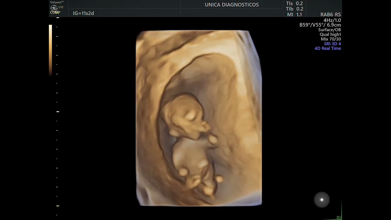Viewport: 391px width, 220px height.
Task: Click the UNICA DIAGNOSTICOS header
Action: click(x=232, y=5)
